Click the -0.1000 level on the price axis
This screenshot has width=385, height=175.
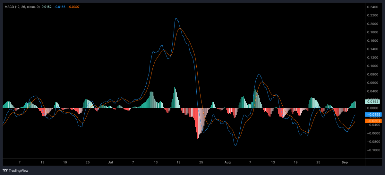[373, 150]
